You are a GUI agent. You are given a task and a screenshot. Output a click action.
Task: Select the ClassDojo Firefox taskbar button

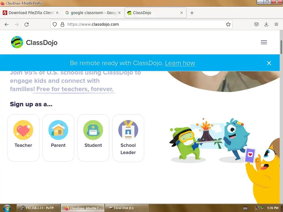(83, 208)
